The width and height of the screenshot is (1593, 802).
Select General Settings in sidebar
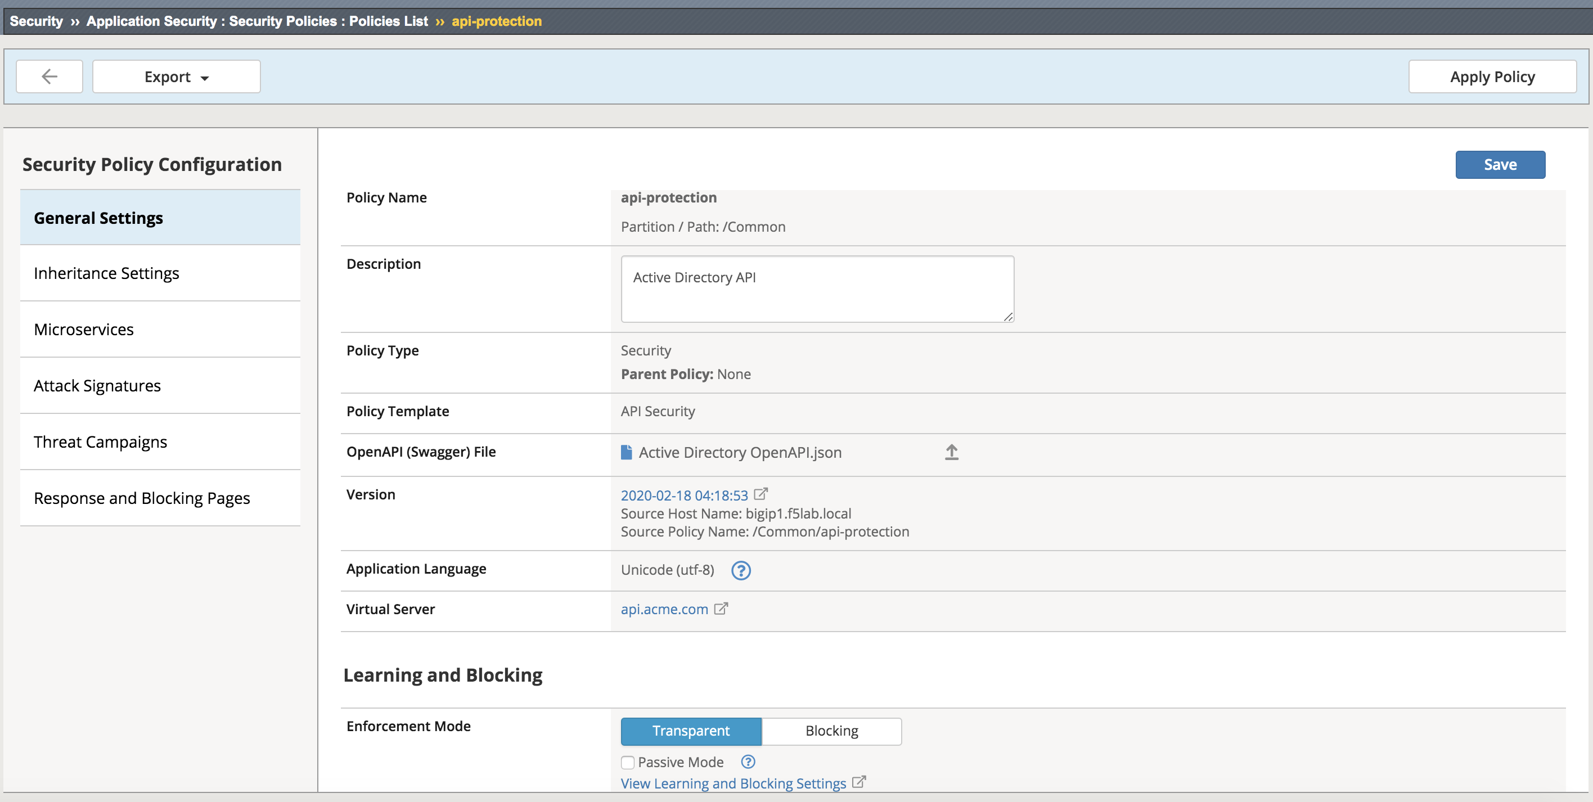160,218
